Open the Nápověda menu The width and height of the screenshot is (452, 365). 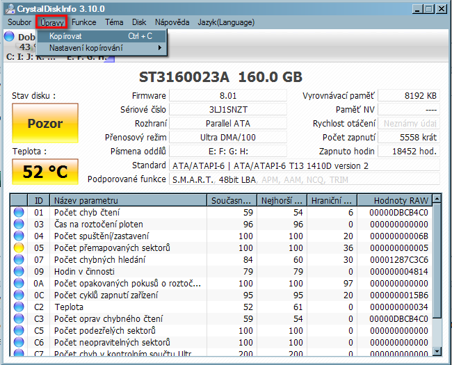click(x=172, y=22)
